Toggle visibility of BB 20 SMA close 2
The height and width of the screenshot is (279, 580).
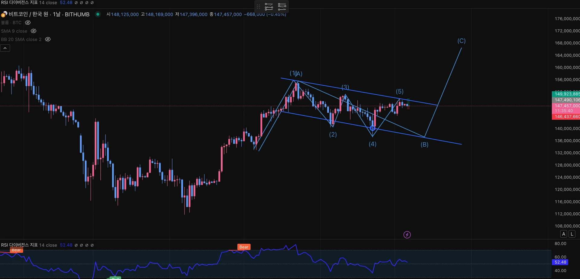tap(48, 40)
